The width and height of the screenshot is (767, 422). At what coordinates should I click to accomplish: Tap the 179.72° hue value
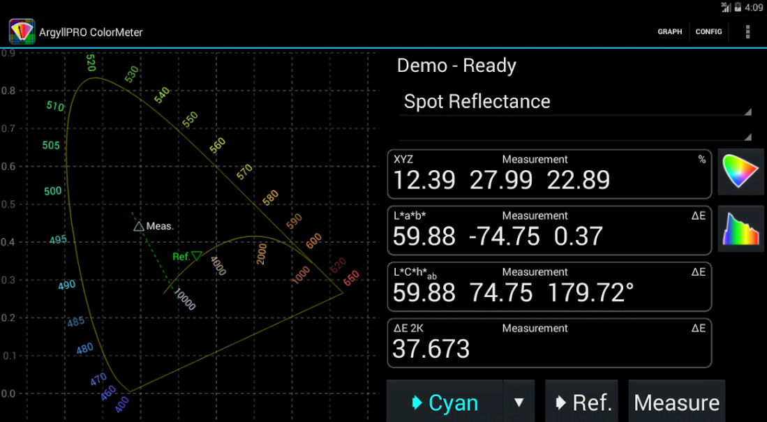pyautogui.click(x=590, y=292)
